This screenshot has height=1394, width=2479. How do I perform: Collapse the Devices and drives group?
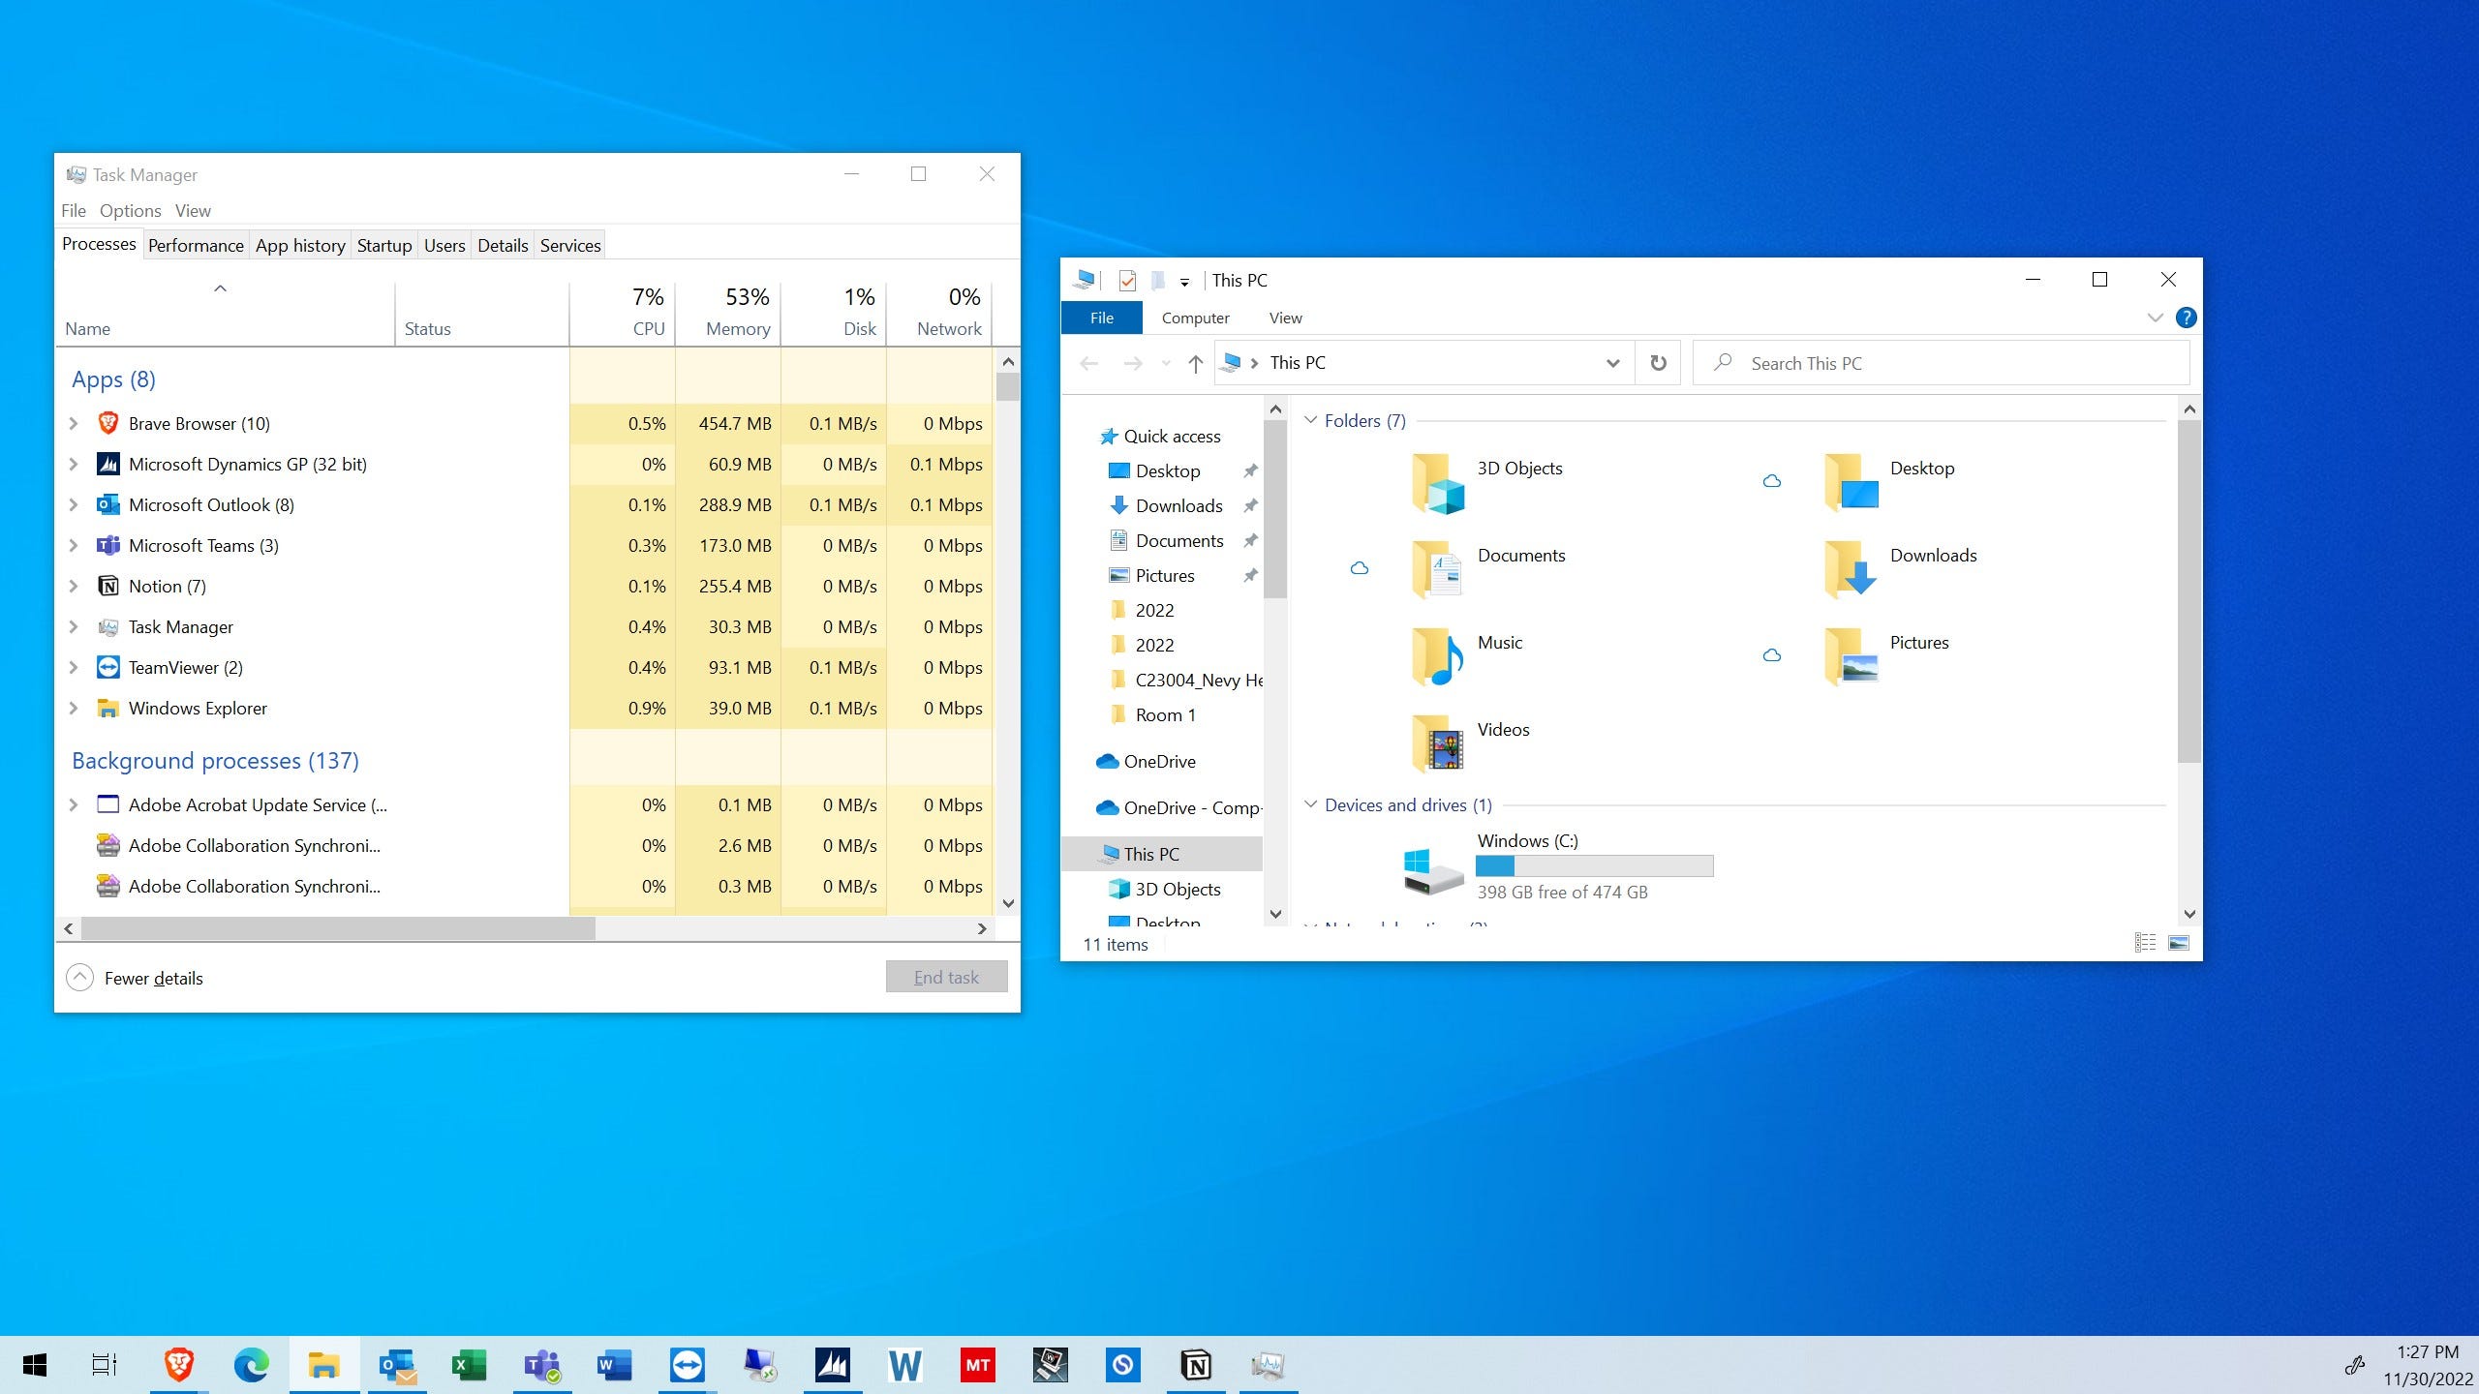coord(1310,804)
